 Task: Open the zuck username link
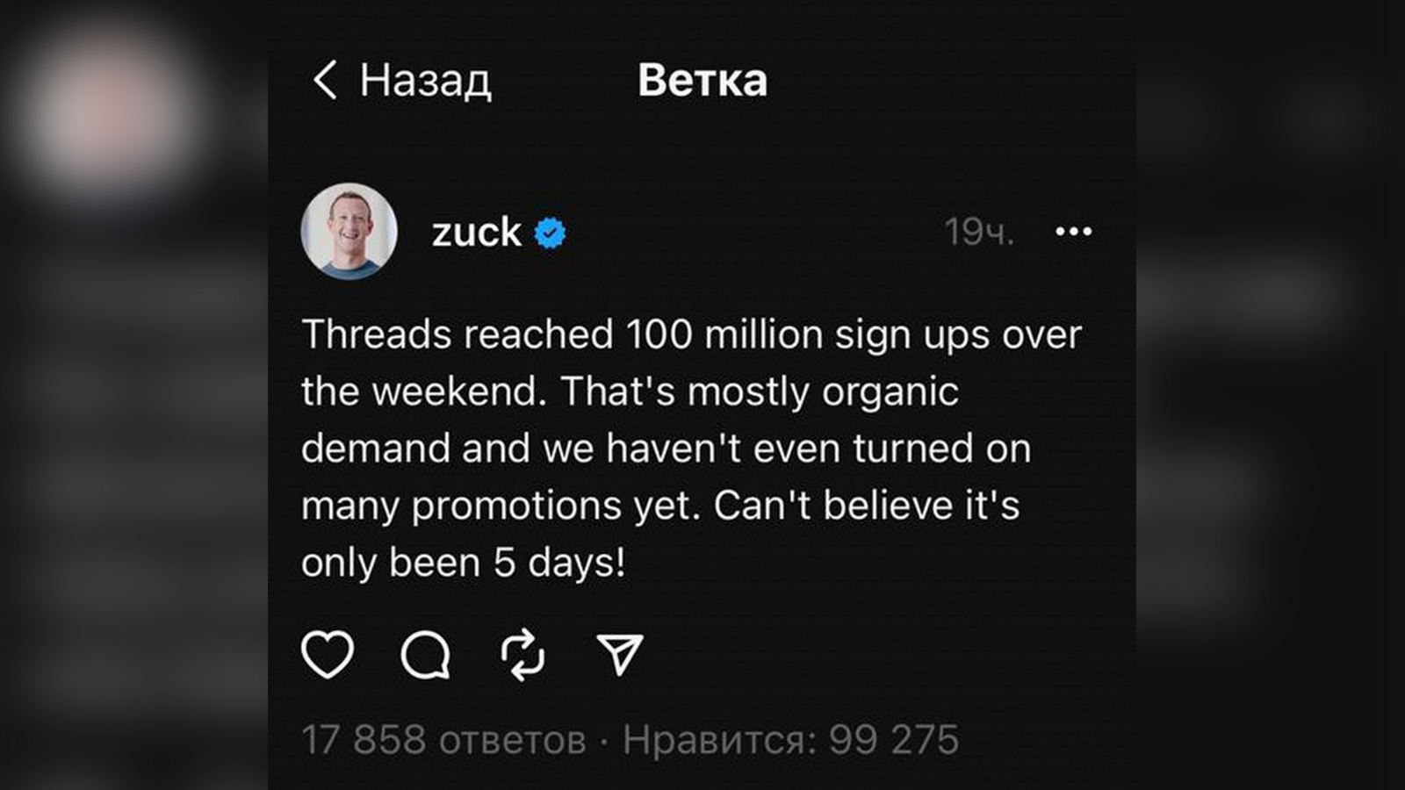coord(476,233)
